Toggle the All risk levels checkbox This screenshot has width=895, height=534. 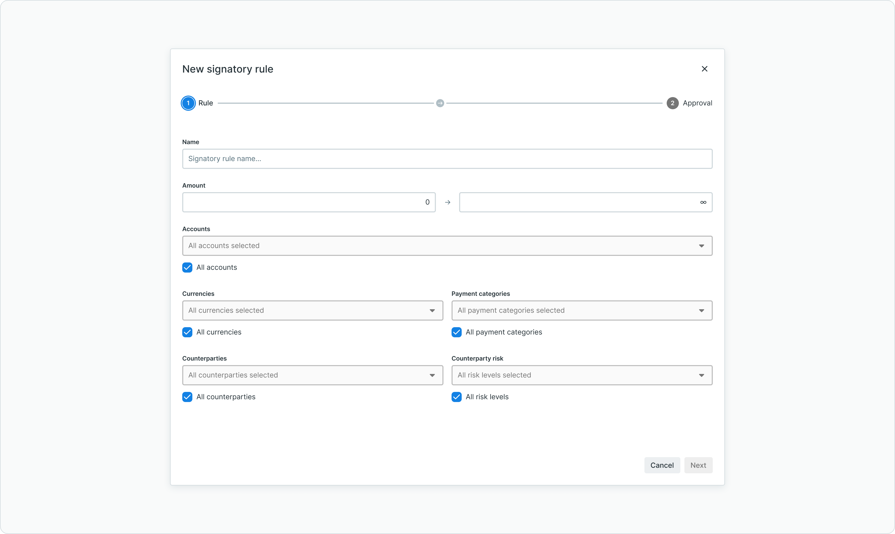point(456,397)
